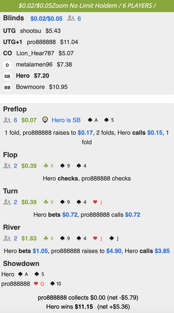
Task: Click the players icon in the River row
Action: 7,238
